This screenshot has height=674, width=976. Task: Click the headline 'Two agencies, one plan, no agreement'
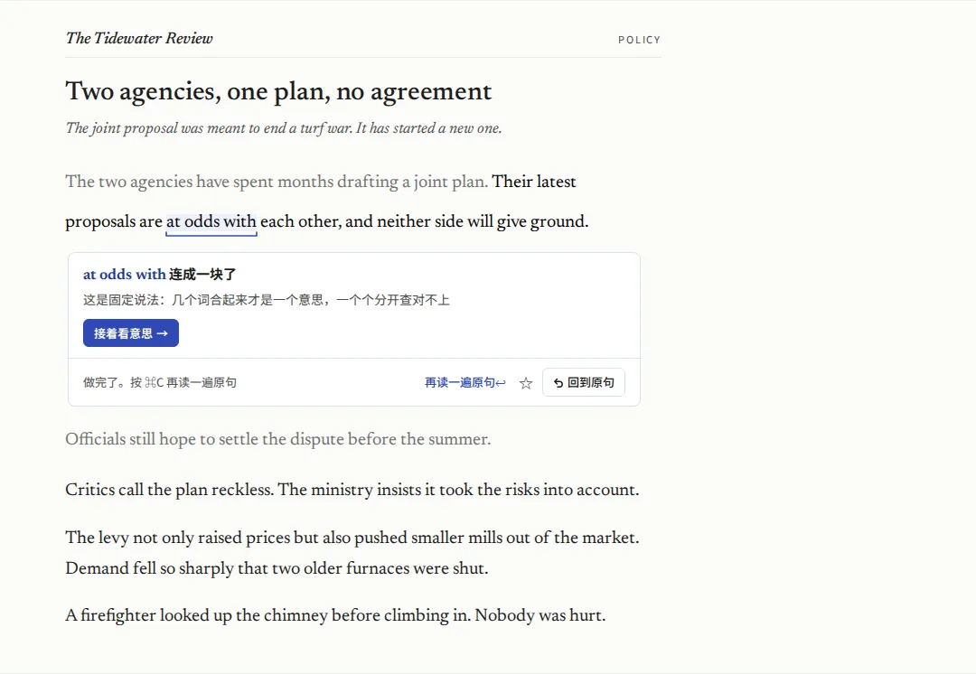pyautogui.click(x=278, y=91)
